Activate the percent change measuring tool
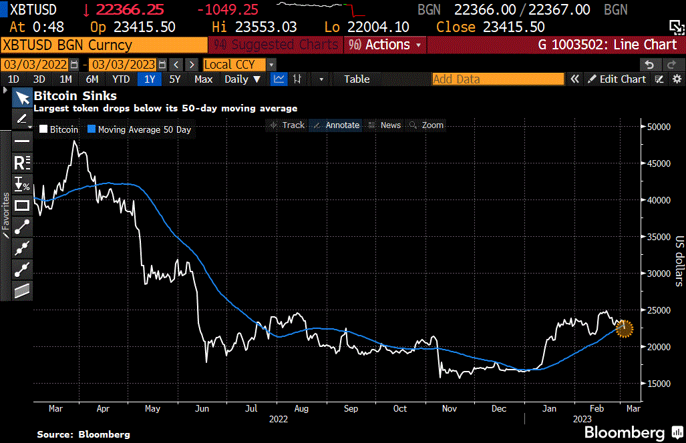Image resolution: width=686 pixels, height=443 pixels. 22,184
